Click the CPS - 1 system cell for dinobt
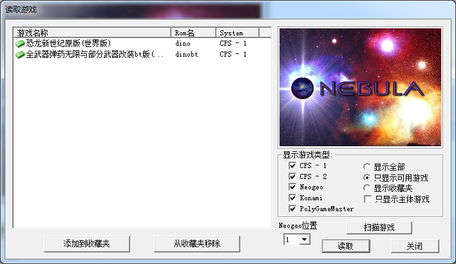The image size is (456, 264). pos(233,54)
